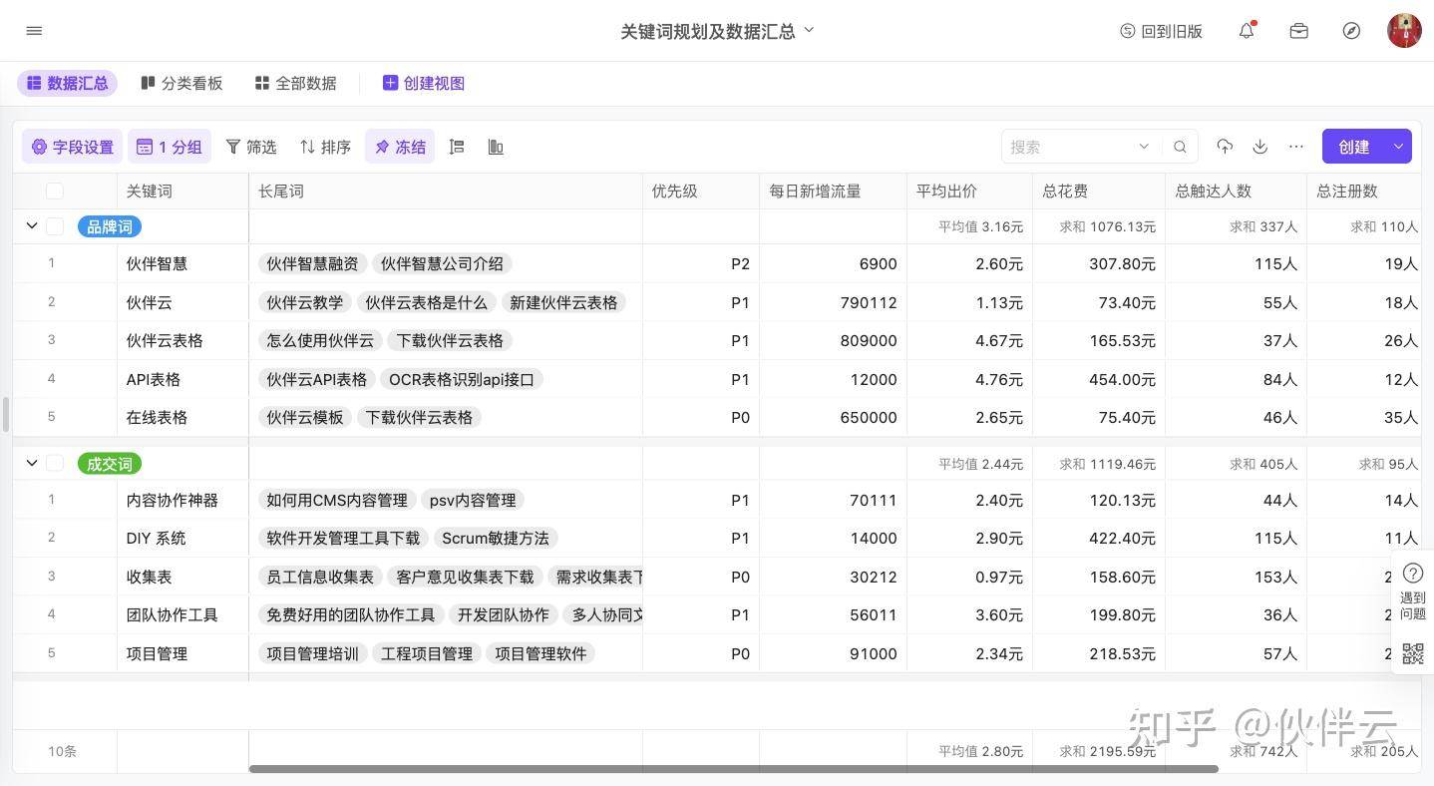This screenshot has height=786, width=1434.
Task: Click the 品牌词 group label
Action: point(110,226)
